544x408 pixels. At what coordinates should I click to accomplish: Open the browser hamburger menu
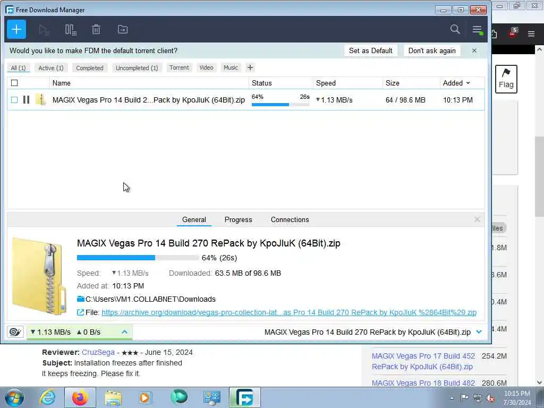(x=531, y=33)
